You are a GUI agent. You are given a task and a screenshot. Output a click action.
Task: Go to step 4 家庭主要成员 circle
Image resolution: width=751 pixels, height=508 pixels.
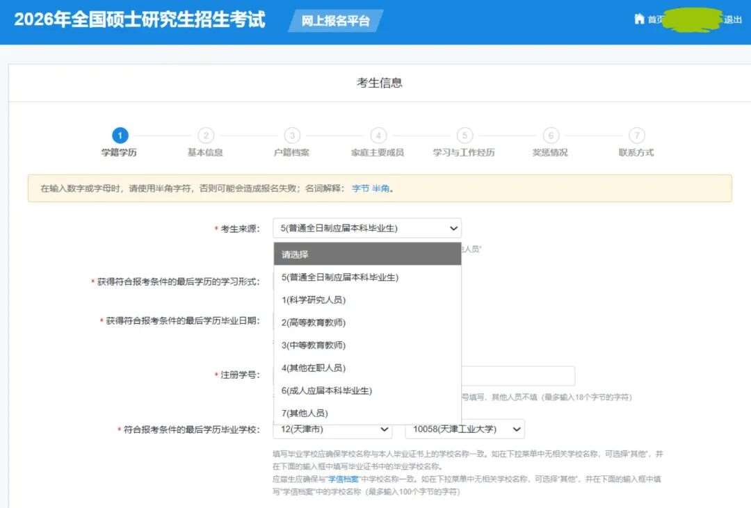point(378,136)
